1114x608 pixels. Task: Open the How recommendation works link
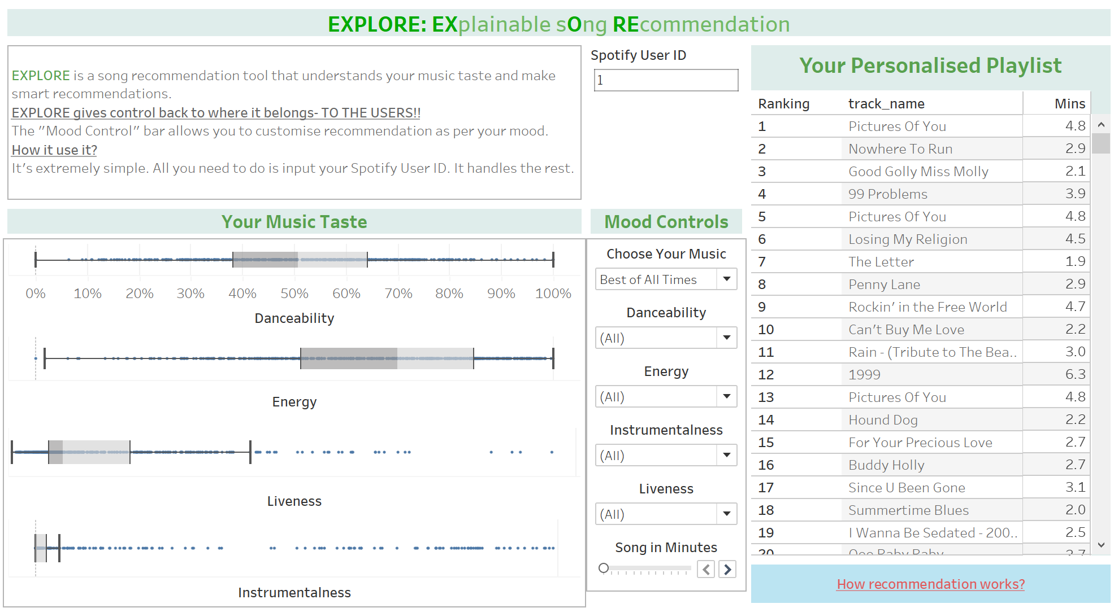[x=930, y=584]
